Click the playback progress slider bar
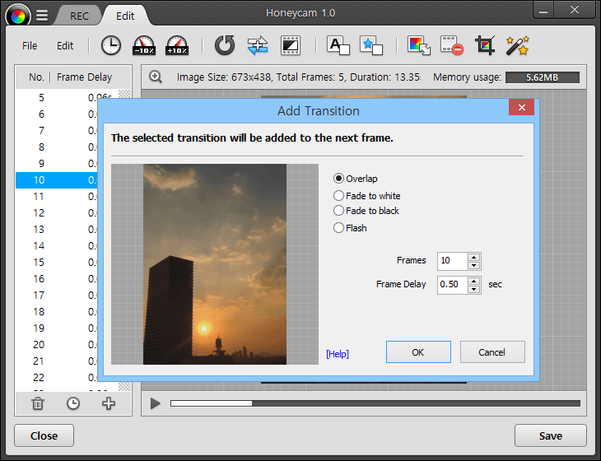Image resolution: width=601 pixels, height=461 pixels. [x=375, y=403]
